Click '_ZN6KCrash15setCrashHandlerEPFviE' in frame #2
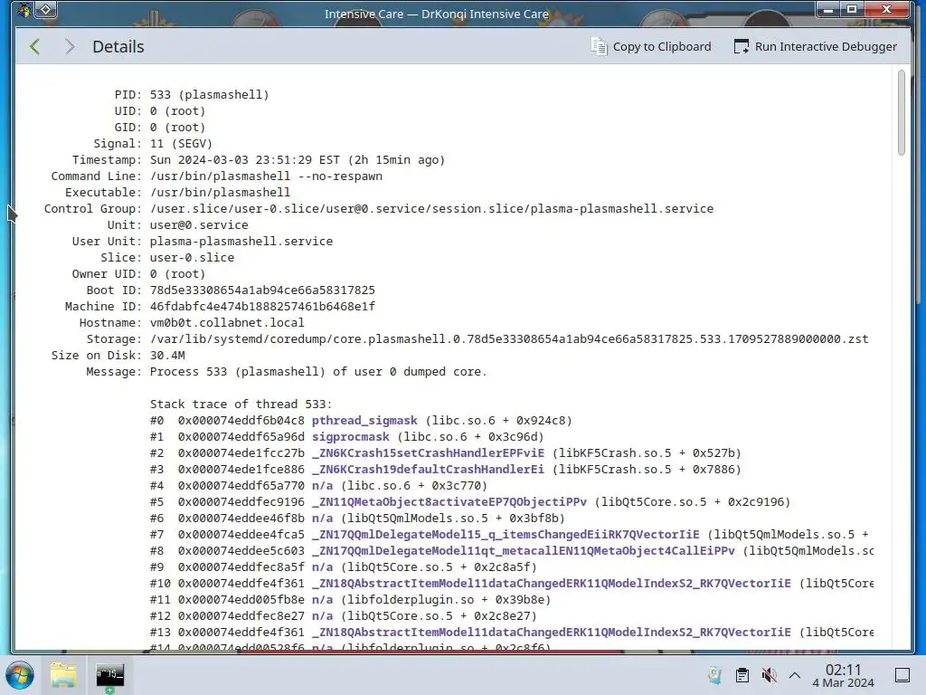This screenshot has width=926, height=695. click(x=428, y=452)
